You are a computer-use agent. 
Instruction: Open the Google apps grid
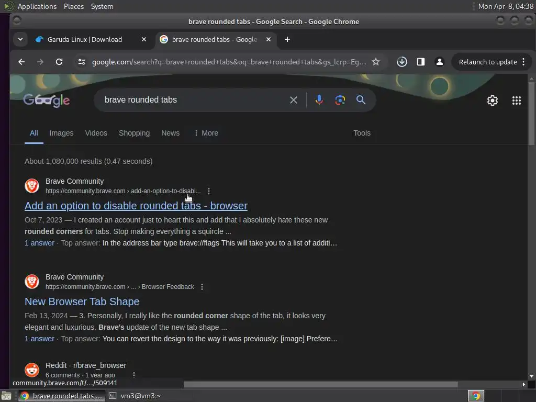(516, 100)
